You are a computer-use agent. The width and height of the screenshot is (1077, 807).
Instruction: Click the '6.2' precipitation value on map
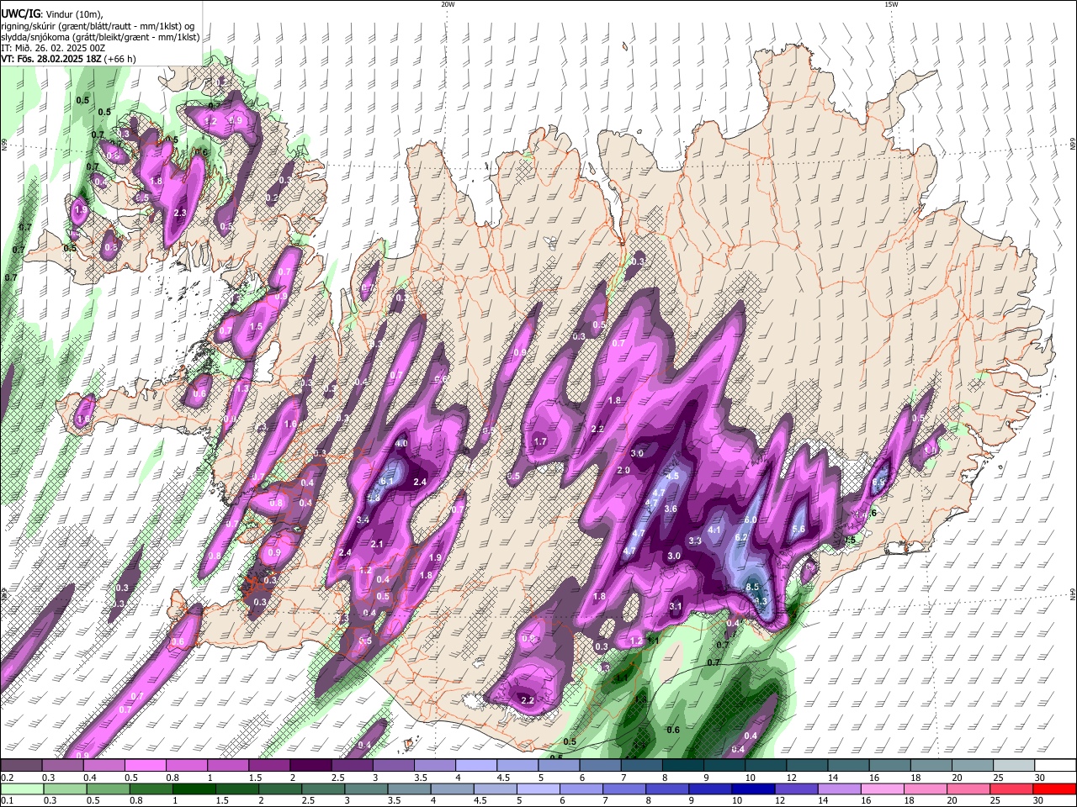click(x=741, y=537)
